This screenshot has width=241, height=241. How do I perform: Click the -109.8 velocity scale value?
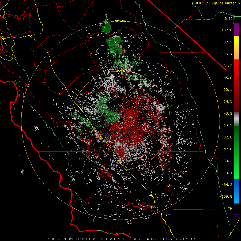(x=226, y=197)
